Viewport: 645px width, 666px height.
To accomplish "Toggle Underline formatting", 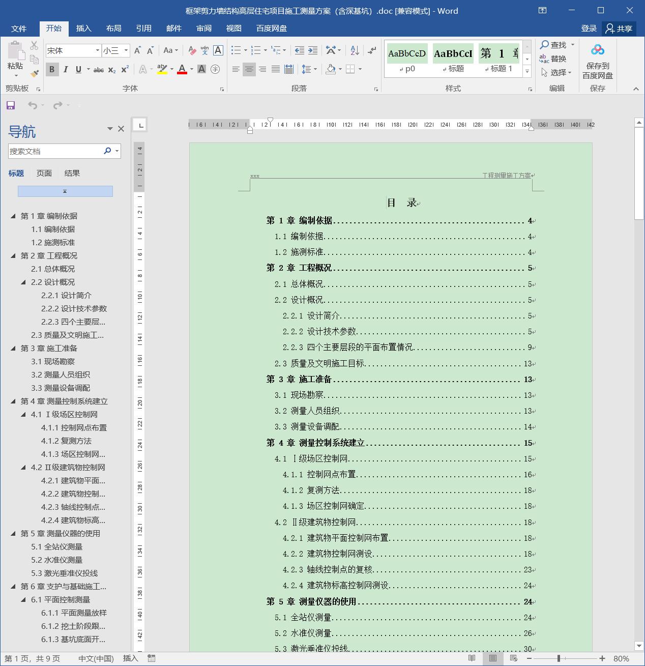I will tap(78, 69).
